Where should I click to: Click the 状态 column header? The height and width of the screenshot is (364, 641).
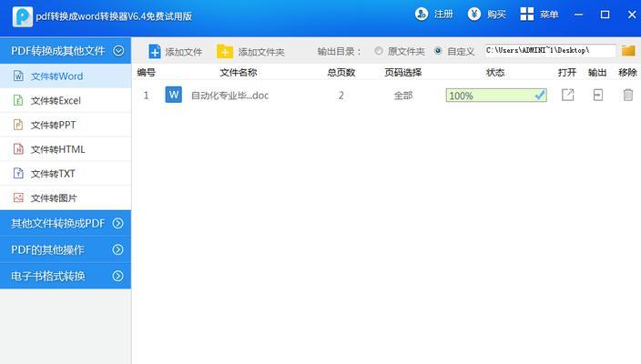pyautogui.click(x=495, y=72)
